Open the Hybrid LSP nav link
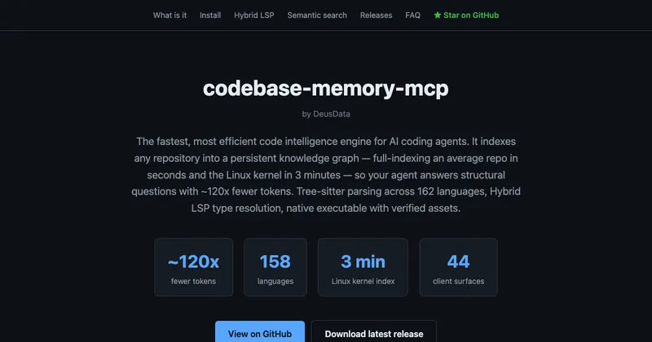 (253, 15)
